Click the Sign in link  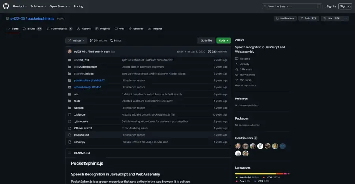[x=331, y=6]
